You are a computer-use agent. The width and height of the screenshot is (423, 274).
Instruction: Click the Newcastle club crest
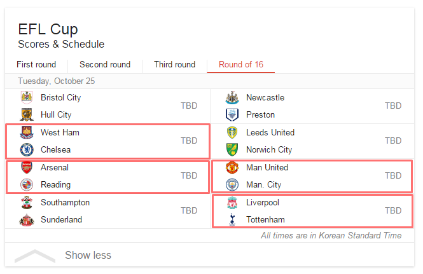coord(232,97)
